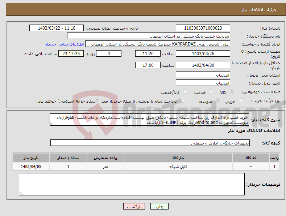
Task: Click the کد کالا column header
Action: (251, 158)
